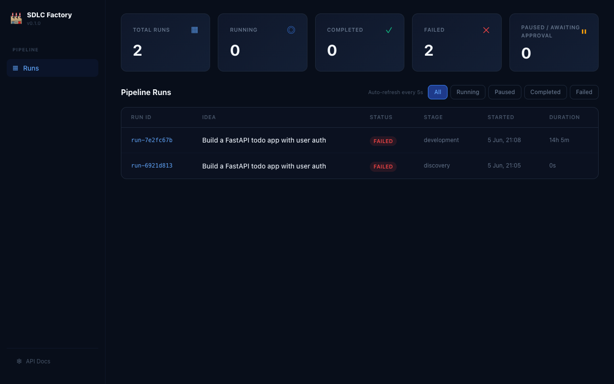Click the Failed red X icon
Image resolution: width=614 pixels, height=384 pixels.
[x=486, y=30]
